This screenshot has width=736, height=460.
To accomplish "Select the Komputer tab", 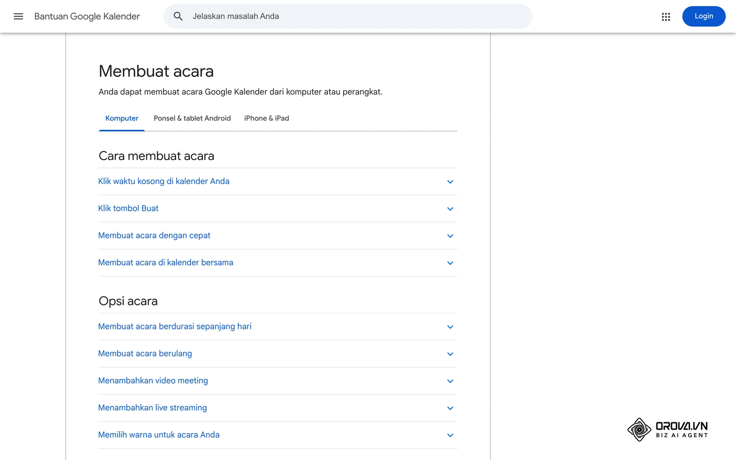I will pyautogui.click(x=122, y=119).
